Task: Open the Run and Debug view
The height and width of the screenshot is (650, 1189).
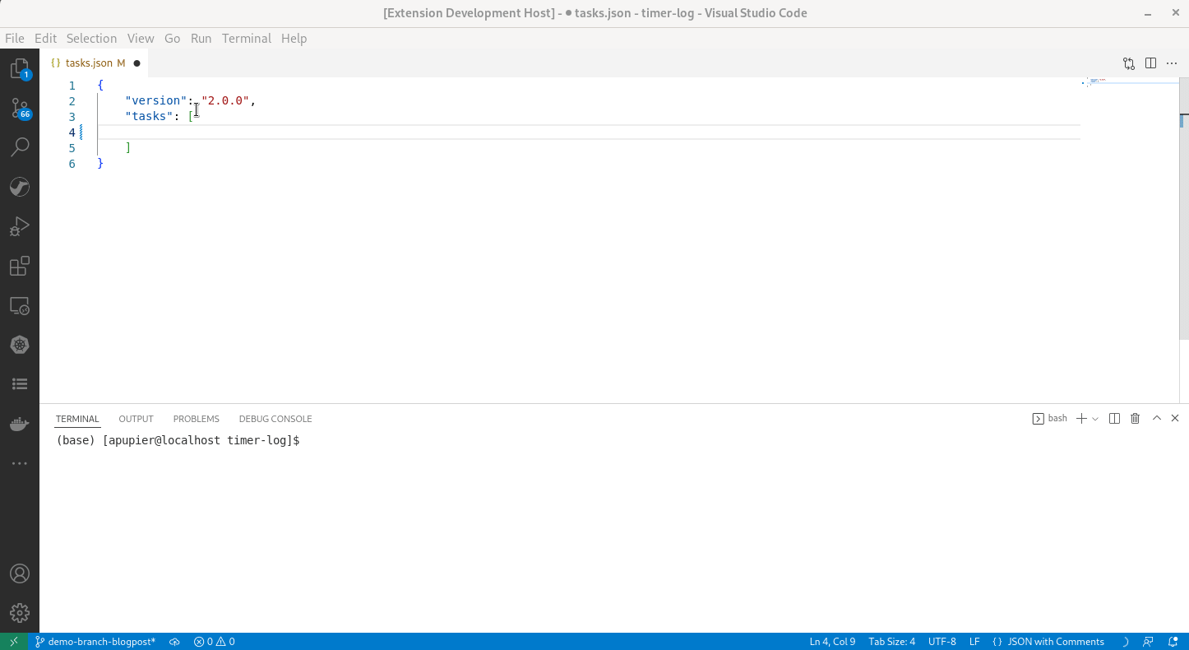Action: tap(20, 225)
